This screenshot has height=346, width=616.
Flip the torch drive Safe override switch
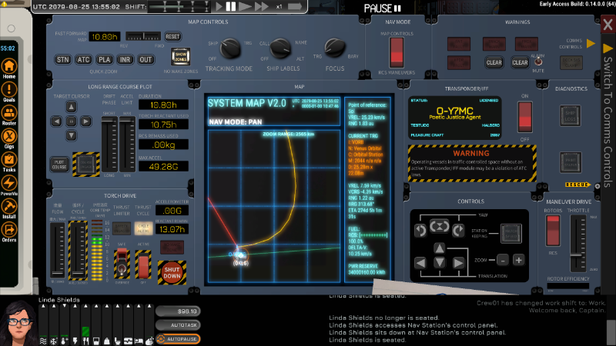point(122,263)
